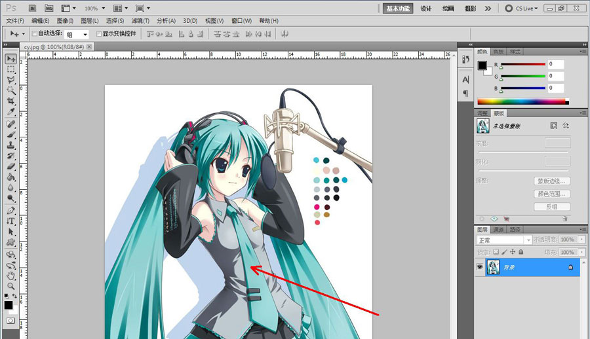The height and width of the screenshot is (339, 590).
Task: Select the History Brush tool
Action: [11, 156]
